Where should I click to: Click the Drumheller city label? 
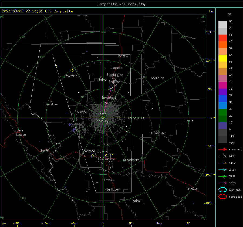pyautogui.click(x=158, y=133)
